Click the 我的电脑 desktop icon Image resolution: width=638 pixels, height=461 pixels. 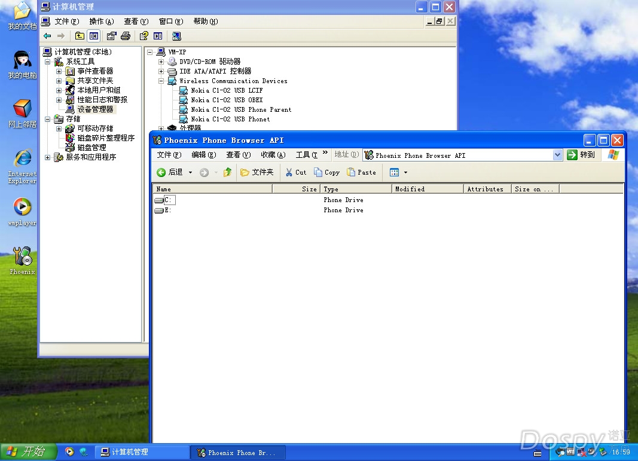tap(22, 65)
